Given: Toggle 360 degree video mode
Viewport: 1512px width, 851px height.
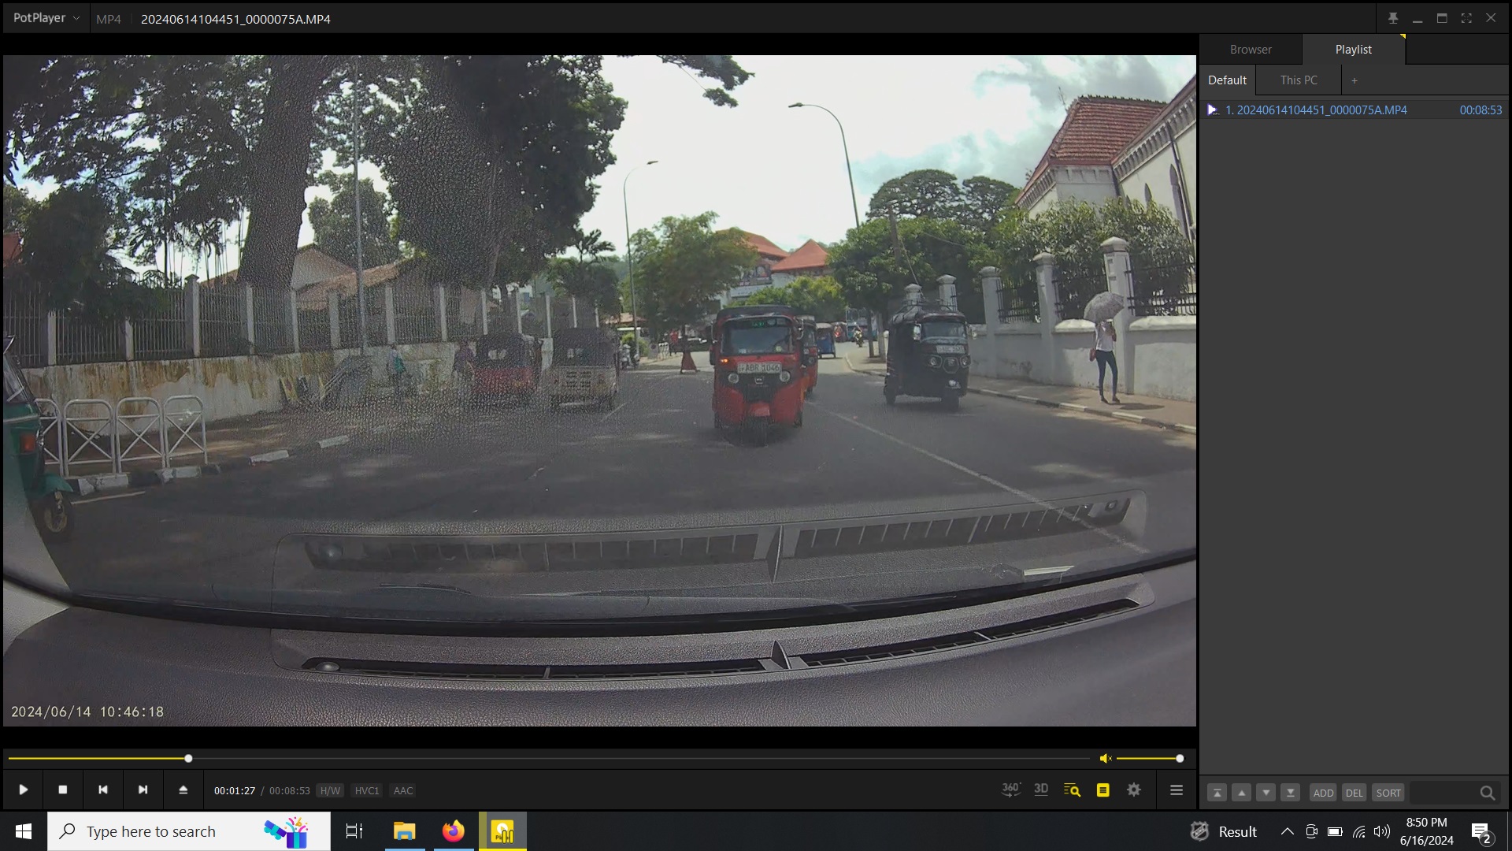Looking at the screenshot, I should coord(1011,790).
